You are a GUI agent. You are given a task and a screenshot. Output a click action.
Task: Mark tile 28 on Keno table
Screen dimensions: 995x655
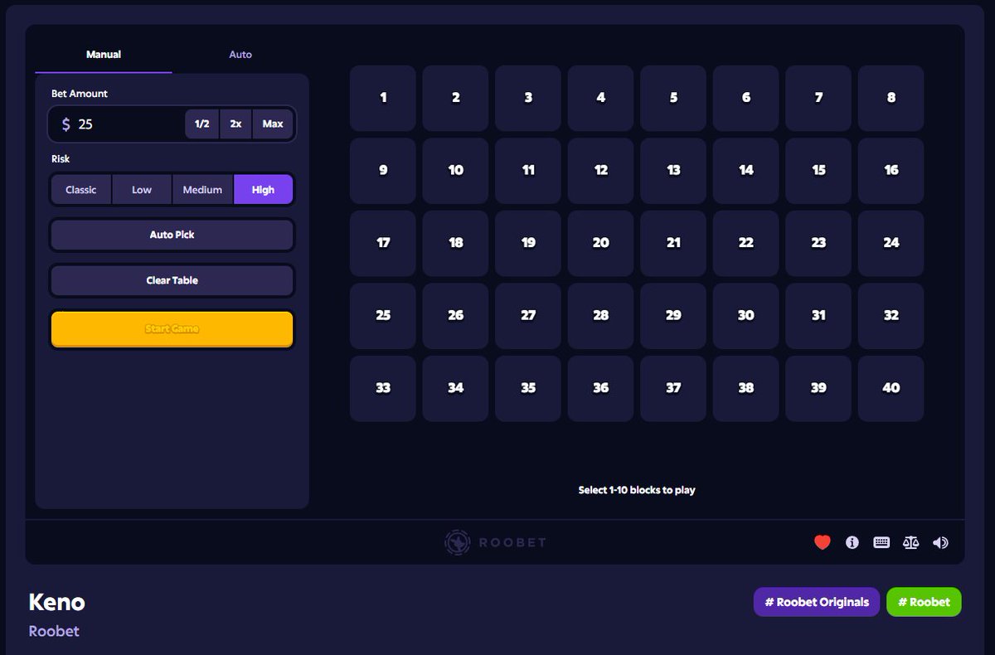point(600,316)
